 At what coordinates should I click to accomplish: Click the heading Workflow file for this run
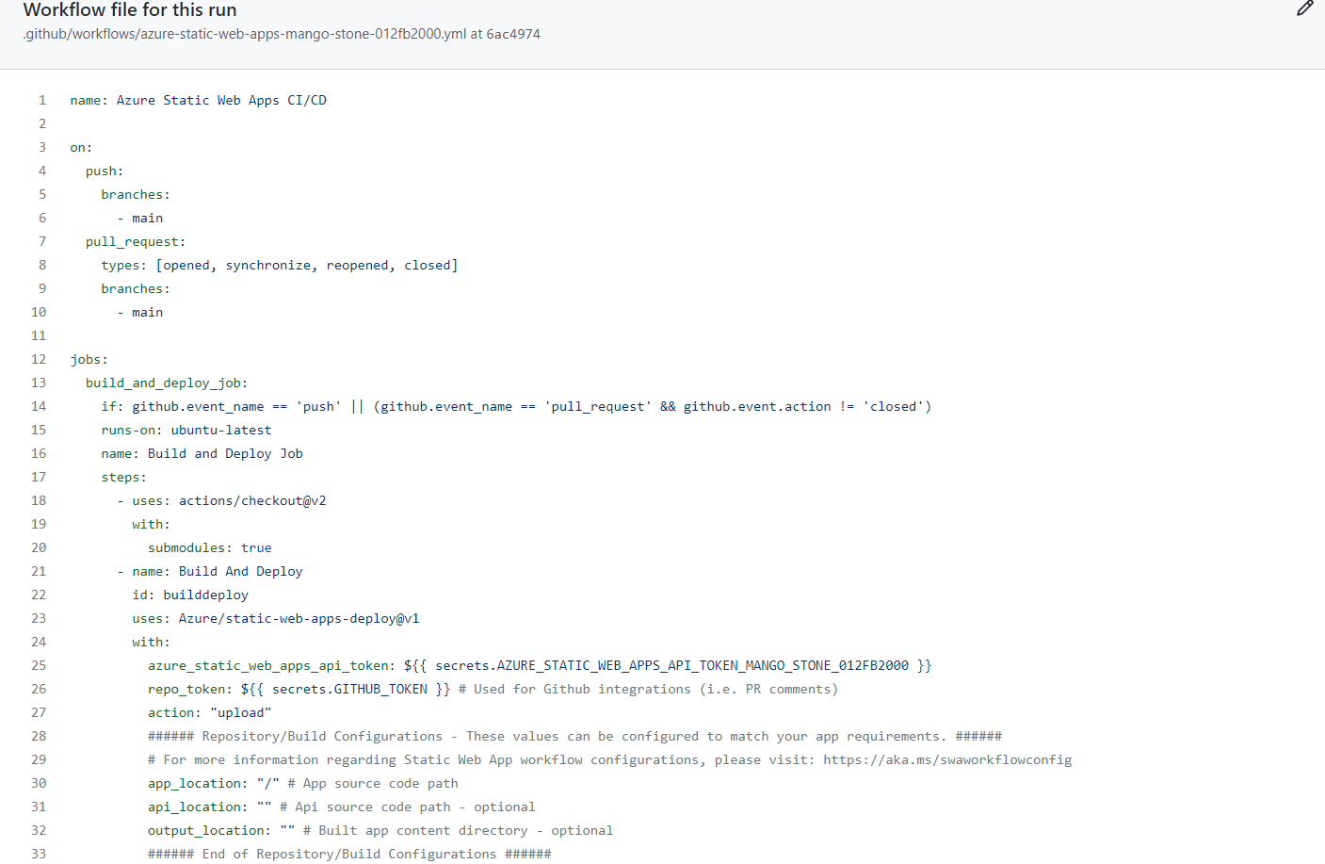pos(129,9)
